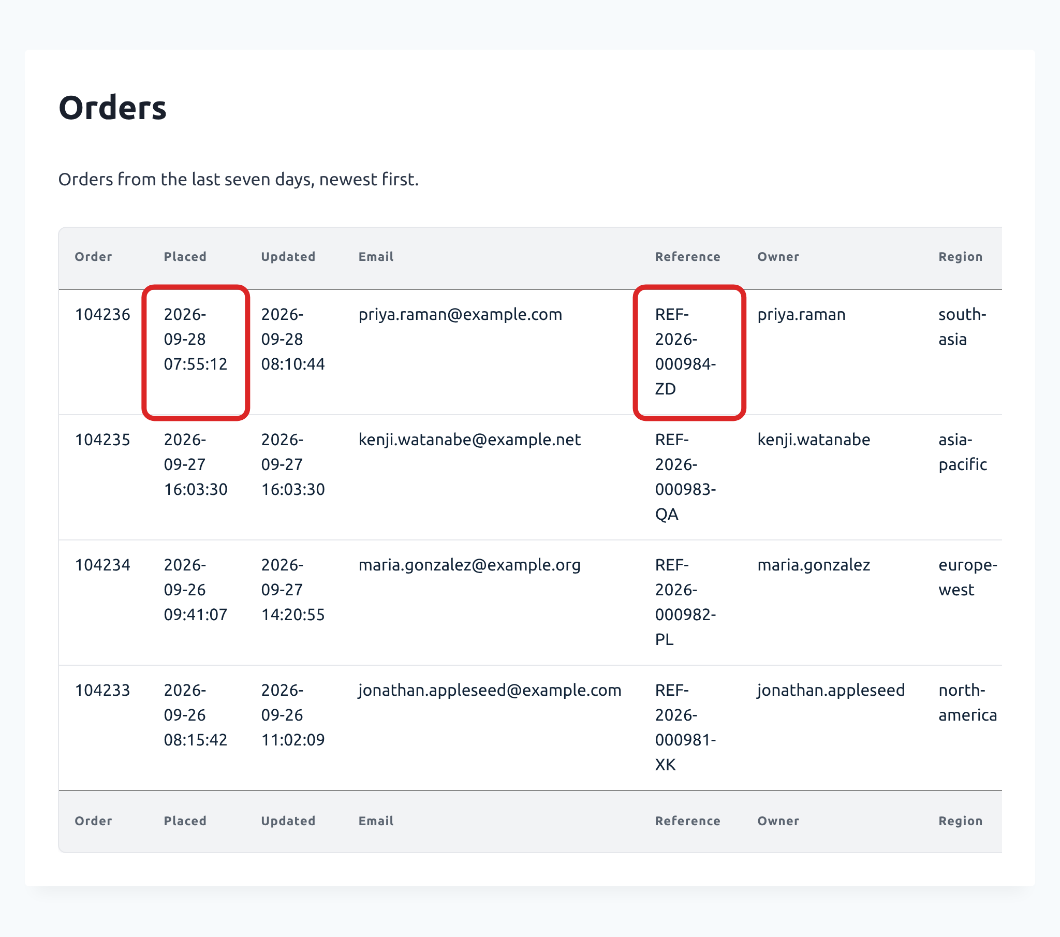The image size is (1060, 937).
Task: Select order number 104234
Action: click(102, 565)
